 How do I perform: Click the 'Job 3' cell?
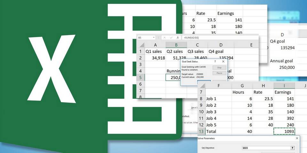[218, 112]
